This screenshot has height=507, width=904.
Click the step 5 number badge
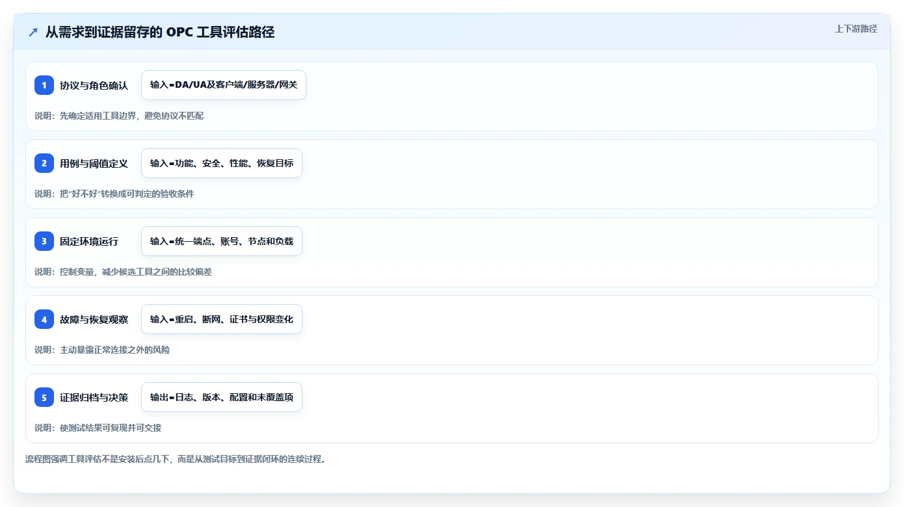pos(44,397)
